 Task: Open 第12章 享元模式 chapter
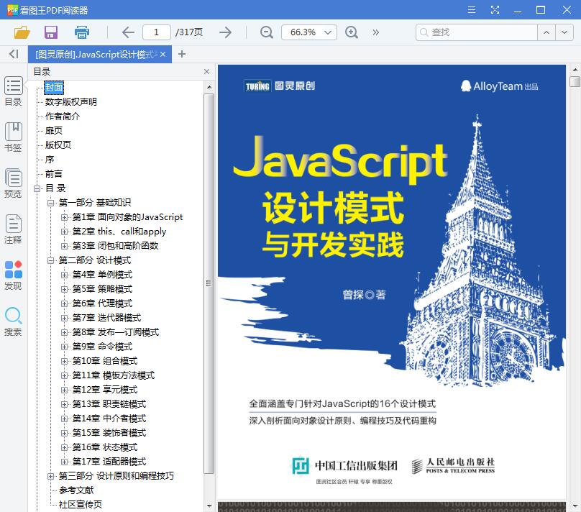coord(105,390)
